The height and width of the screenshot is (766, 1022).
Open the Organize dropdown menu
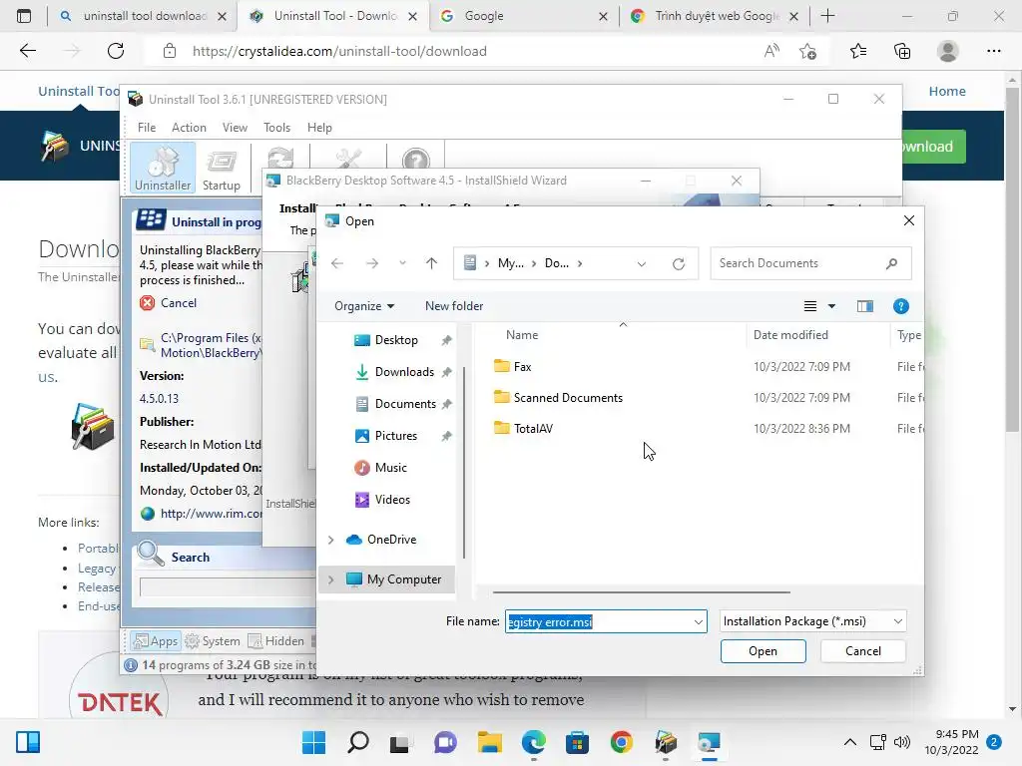(x=363, y=306)
